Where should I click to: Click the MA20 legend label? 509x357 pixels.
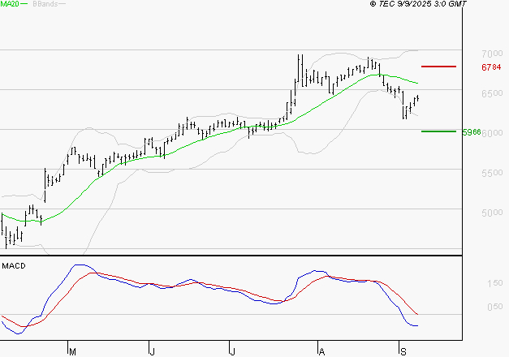pos(10,4)
